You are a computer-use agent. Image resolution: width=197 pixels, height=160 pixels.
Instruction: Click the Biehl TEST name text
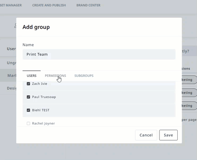pos(41,110)
